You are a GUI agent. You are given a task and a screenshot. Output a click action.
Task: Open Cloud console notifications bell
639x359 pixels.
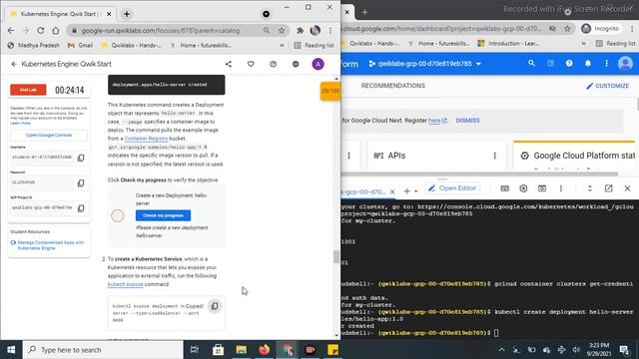pyautogui.click(x=588, y=64)
